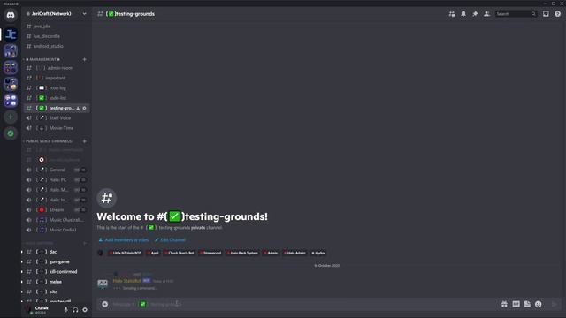Open the android_studio channel
This screenshot has height=318, width=566.
(57, 46)
